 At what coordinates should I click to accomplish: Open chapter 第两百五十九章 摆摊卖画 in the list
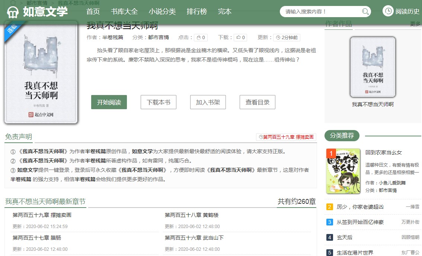pyautogui.click(x=42, y=215)
